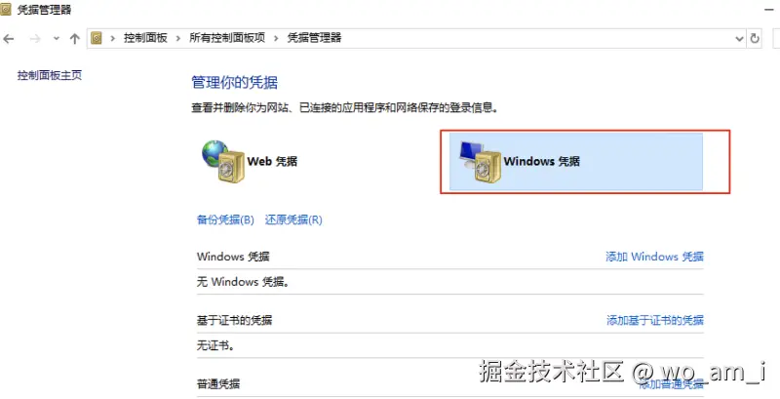Click Credential Manager icon in title bar
780x399 pixels.
coord(6,9)
